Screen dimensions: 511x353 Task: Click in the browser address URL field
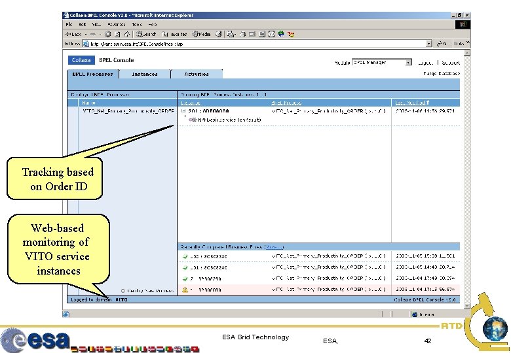257,44
